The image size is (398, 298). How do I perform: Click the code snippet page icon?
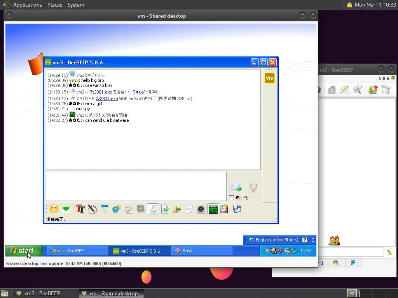tap(189, 209)
